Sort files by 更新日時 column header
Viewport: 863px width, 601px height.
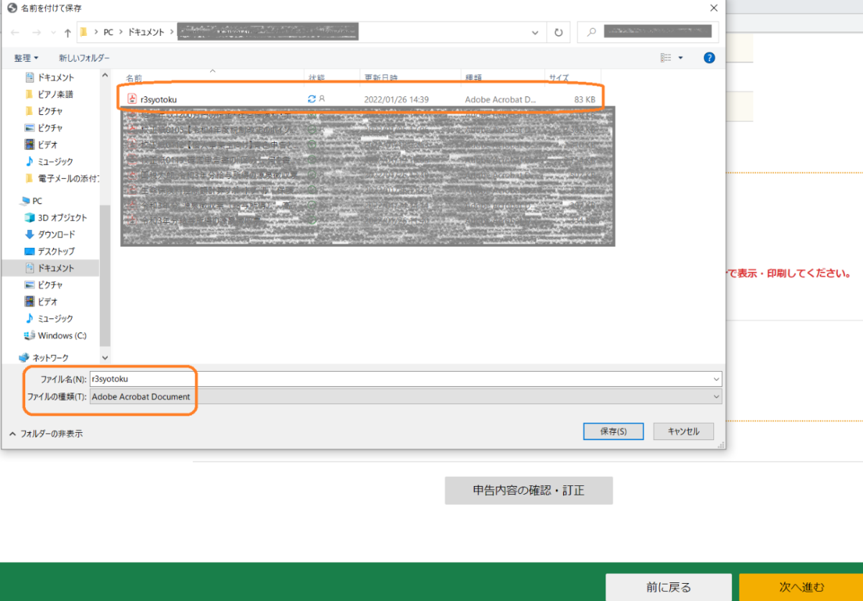click(381, 78)
